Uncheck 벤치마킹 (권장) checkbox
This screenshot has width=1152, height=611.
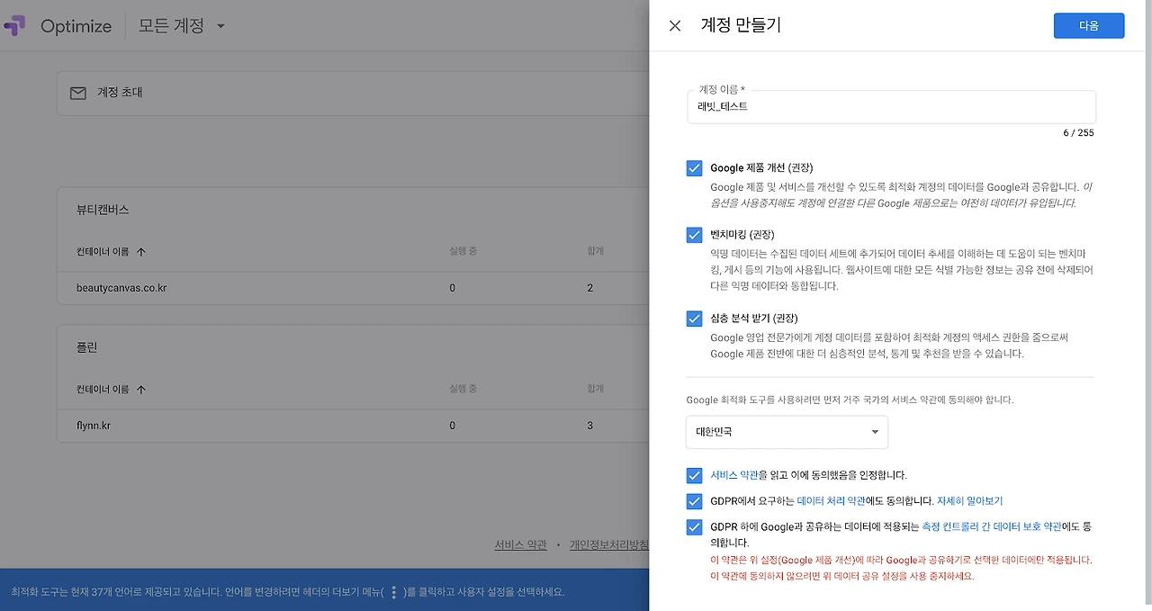pos(694,235)
